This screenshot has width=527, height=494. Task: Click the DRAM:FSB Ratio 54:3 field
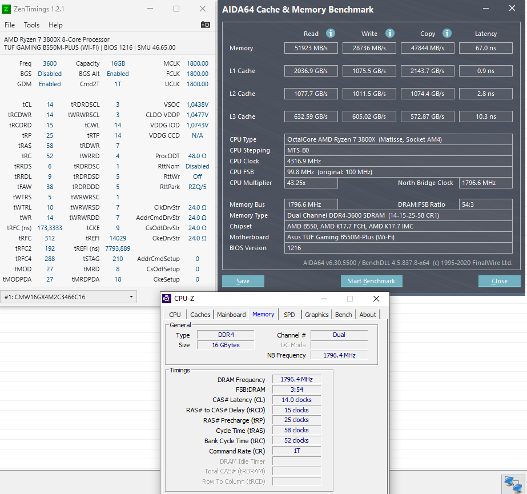(x=486, y=204)
